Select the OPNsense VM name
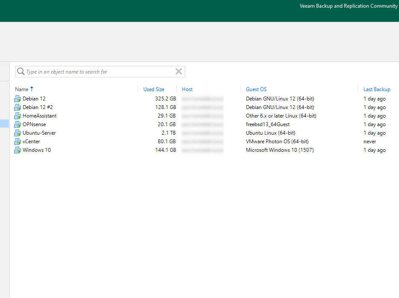The width and height of the screenshot is (399, 298). pyautogui.click(x=34, y=124)
